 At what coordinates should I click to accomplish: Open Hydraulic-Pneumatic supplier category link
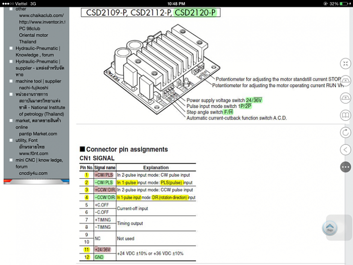40,68
